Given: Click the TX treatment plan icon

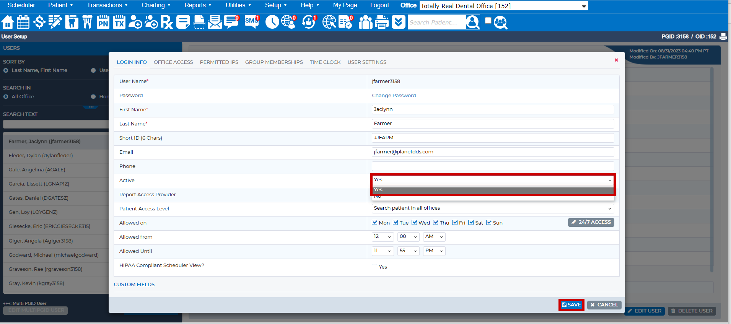Looking at the screenshot, I should click(x=119, y=22).
